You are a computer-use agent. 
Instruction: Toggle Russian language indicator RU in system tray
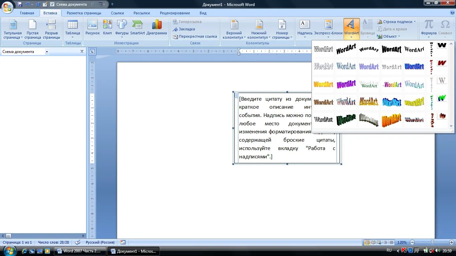[x=388, y=250]
